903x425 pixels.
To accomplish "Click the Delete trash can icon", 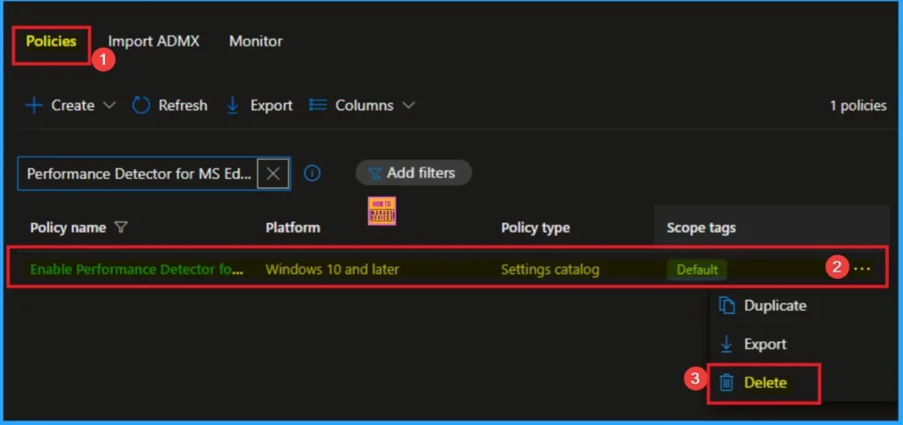I will (727, 383).
